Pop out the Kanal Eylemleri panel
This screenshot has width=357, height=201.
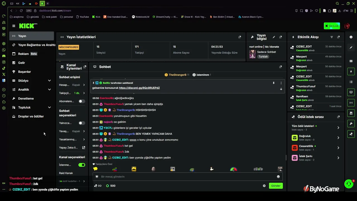click(x=85, y=67)
